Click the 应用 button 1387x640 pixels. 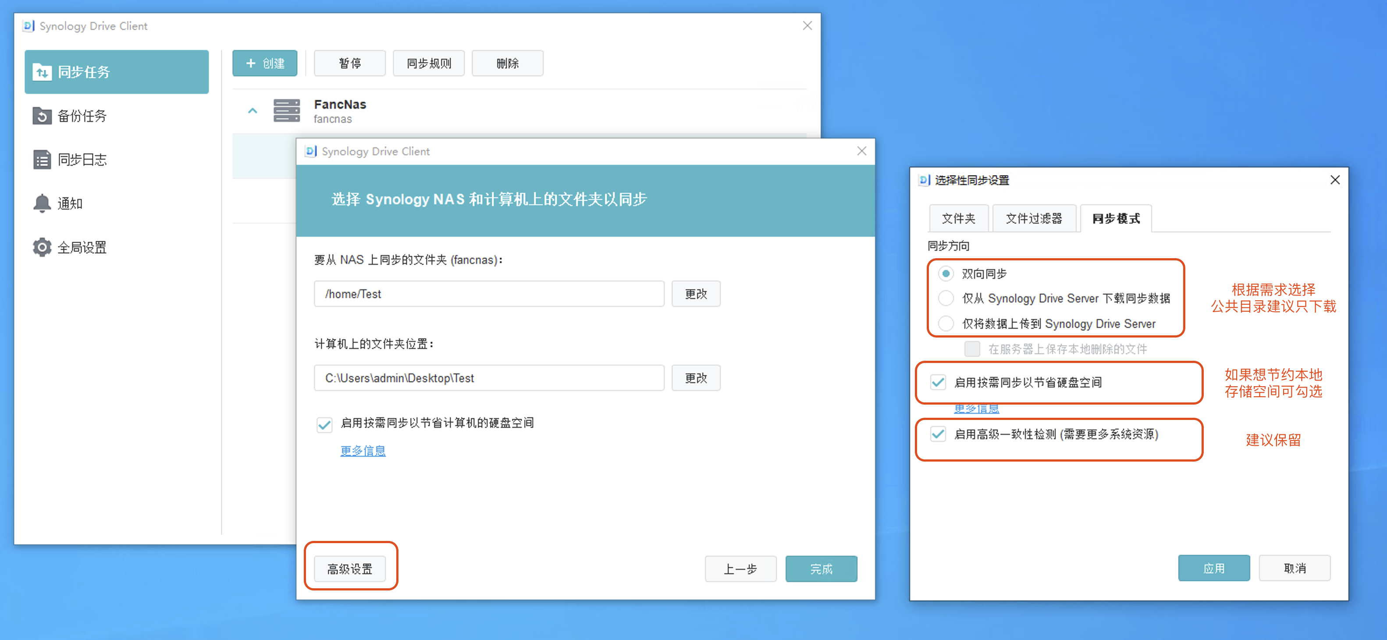pyautogui.click(x=1213, y=568)
